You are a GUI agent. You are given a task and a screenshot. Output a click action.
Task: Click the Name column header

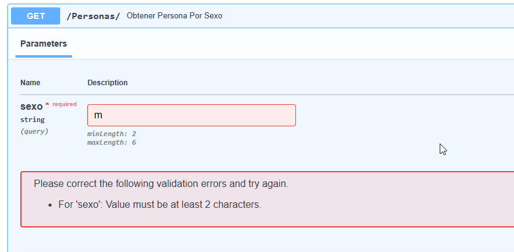(x=30, y=83)
